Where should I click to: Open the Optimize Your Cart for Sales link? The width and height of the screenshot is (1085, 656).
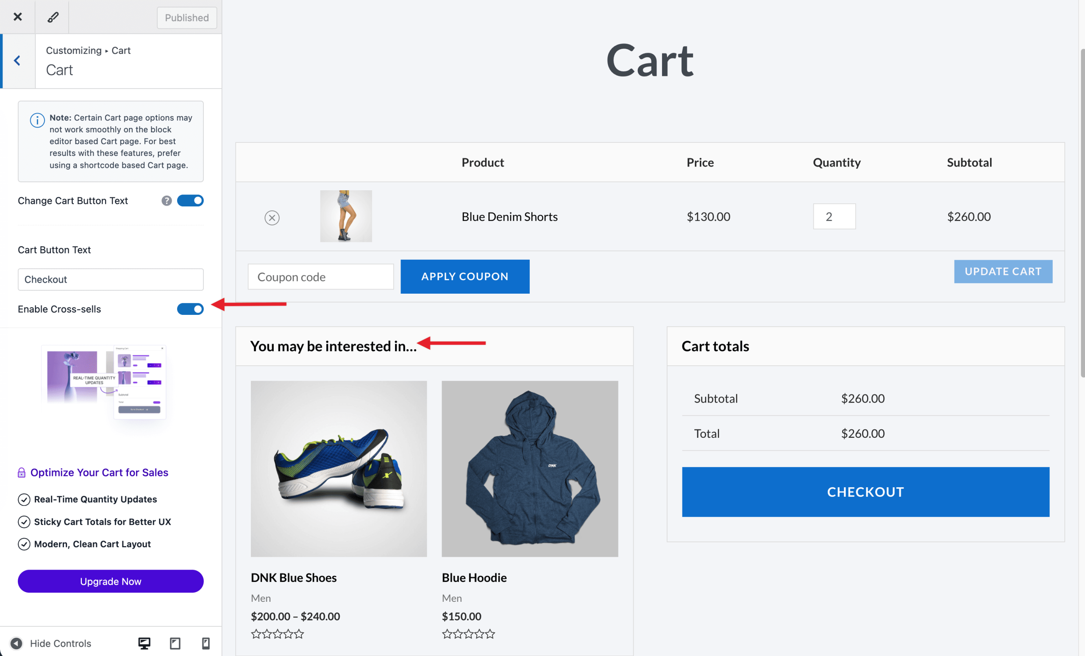(x=99, y=473)
